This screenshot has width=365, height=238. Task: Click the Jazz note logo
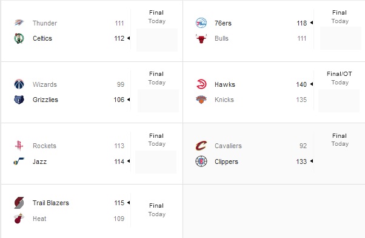(x=19, y=161)
